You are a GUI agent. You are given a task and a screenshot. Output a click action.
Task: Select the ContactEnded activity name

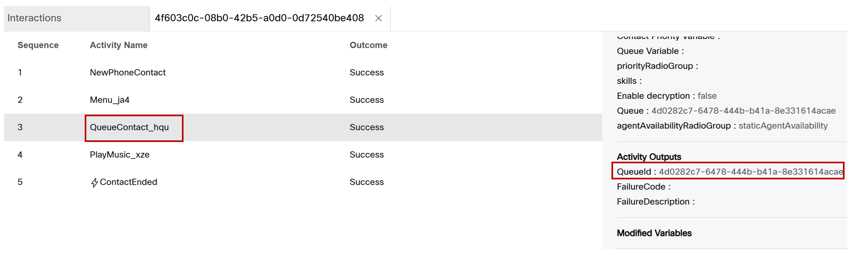(x=128, y=182)
